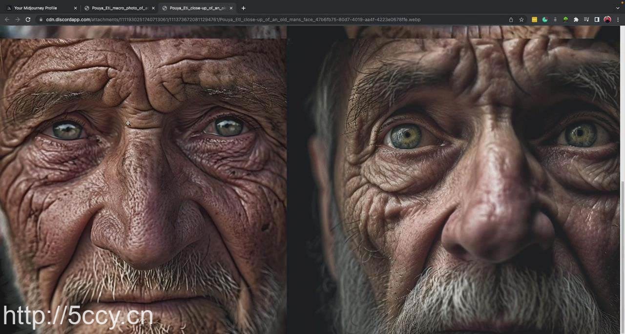Screen dimensions: 625x334
Task: Expand the tab search chevron
Action: [x=617, y=8]
